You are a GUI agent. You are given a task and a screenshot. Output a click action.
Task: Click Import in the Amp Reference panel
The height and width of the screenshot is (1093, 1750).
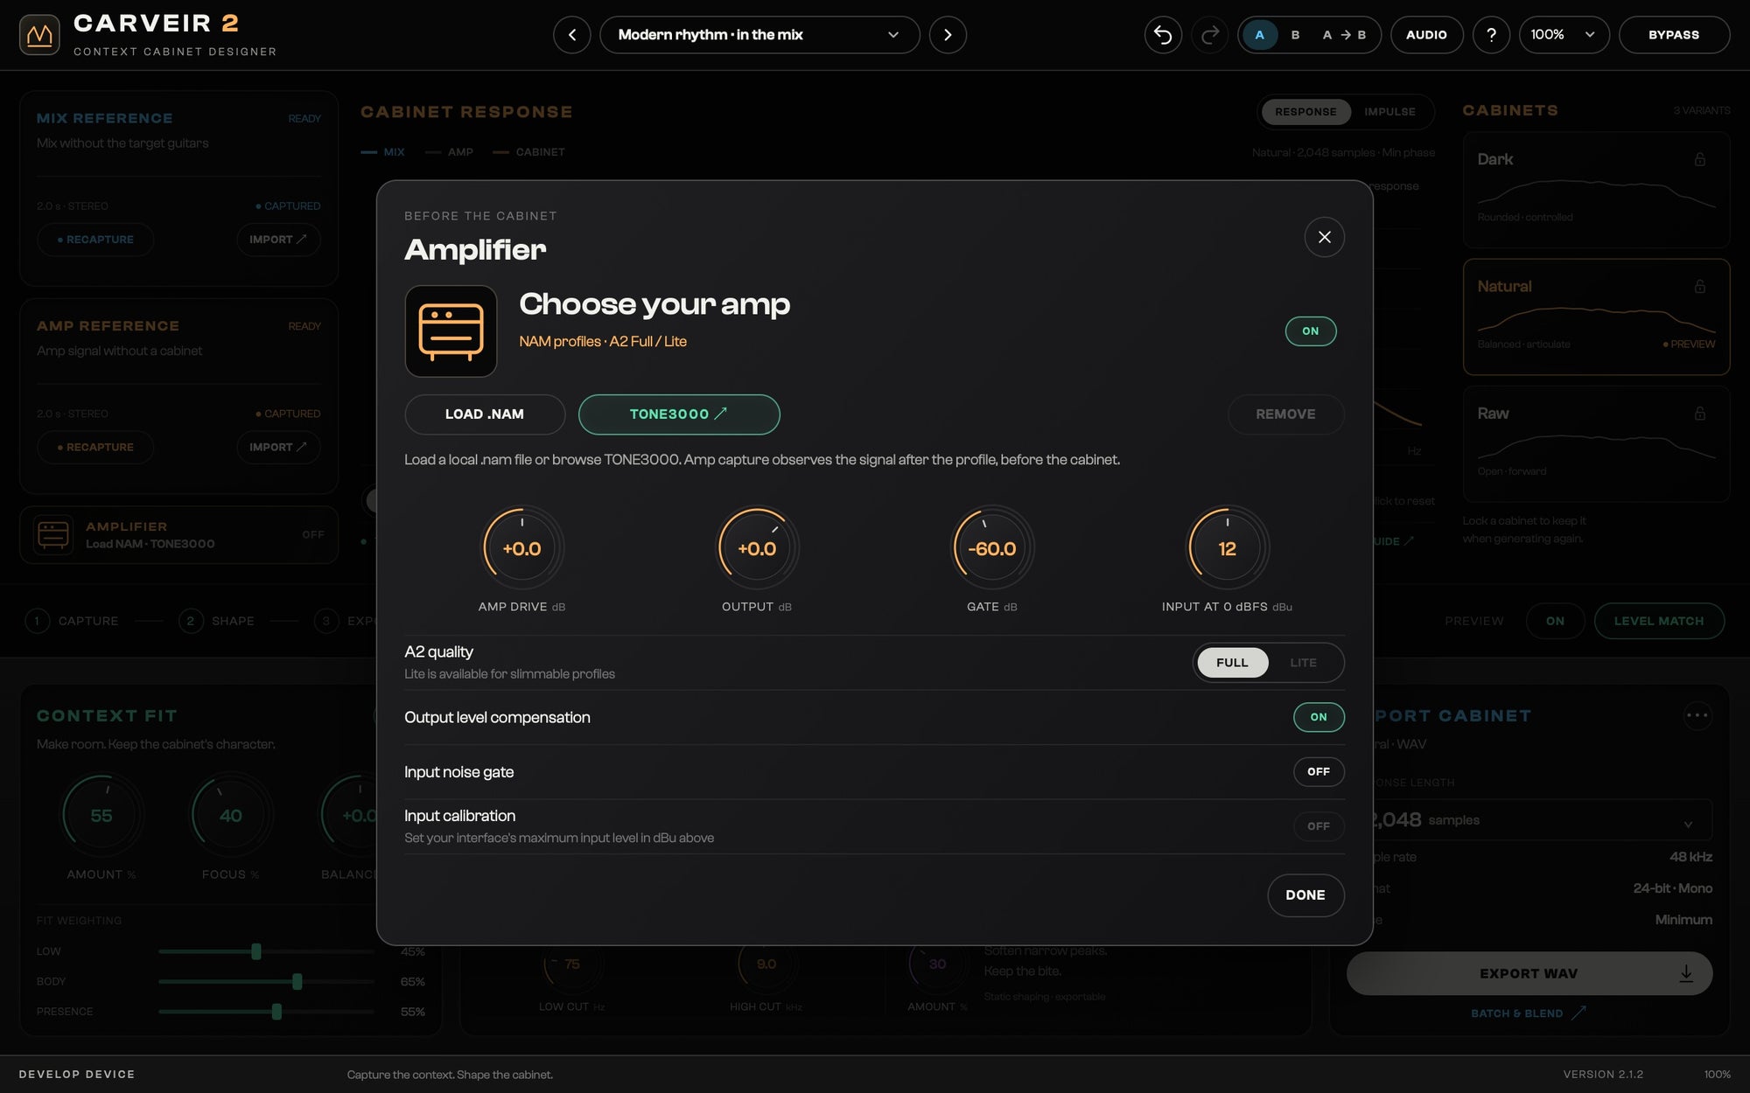pos(278,447)
